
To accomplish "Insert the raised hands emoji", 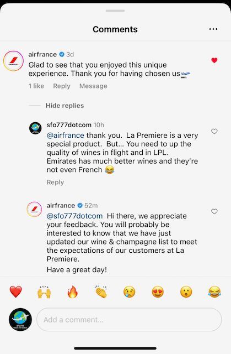I will click(x=44, y=291).
